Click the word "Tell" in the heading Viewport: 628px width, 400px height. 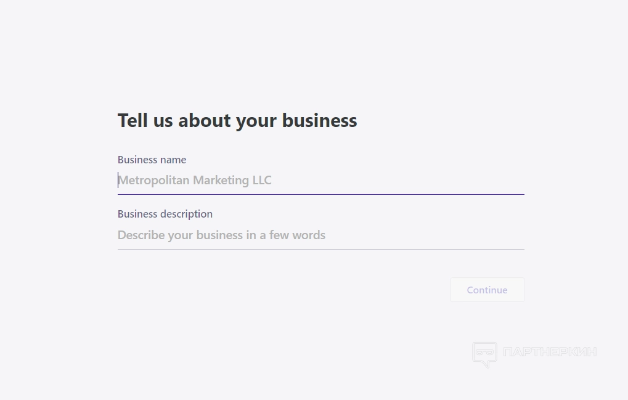(x=133, y=120)
